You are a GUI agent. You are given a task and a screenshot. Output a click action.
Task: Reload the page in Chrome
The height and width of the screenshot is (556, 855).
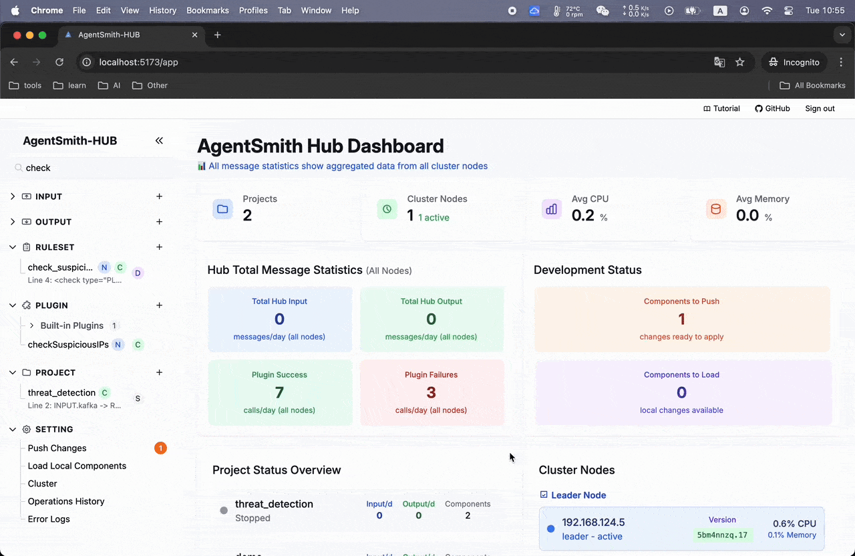[x=59, y=62]
